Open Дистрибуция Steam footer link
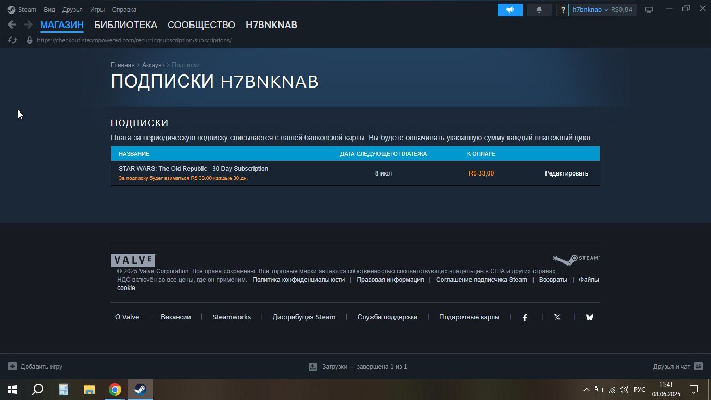This screenshot has width=711, height=400. (x=304, y=317)
